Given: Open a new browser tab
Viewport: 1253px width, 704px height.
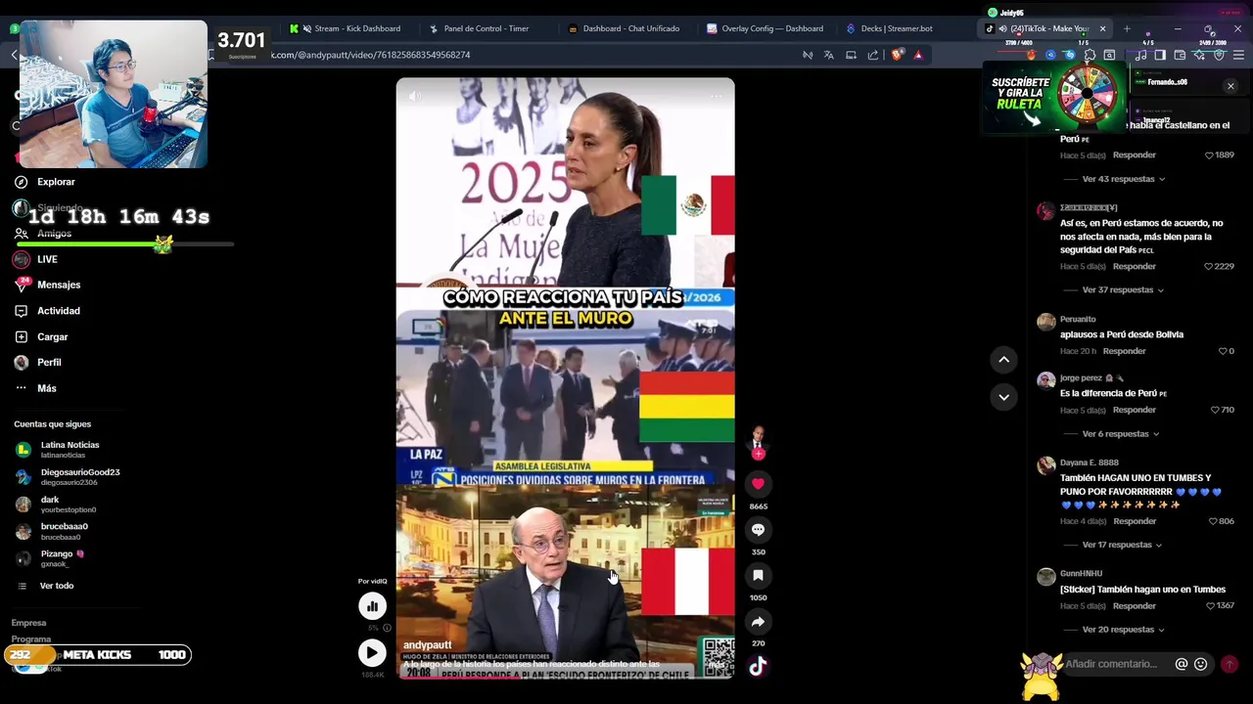Looking at the screenshot, I should 1127,28.
